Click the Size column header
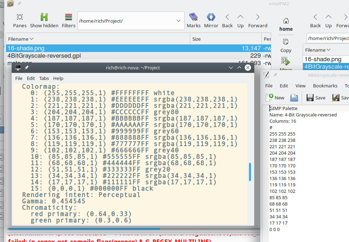 tap(226, 39)
